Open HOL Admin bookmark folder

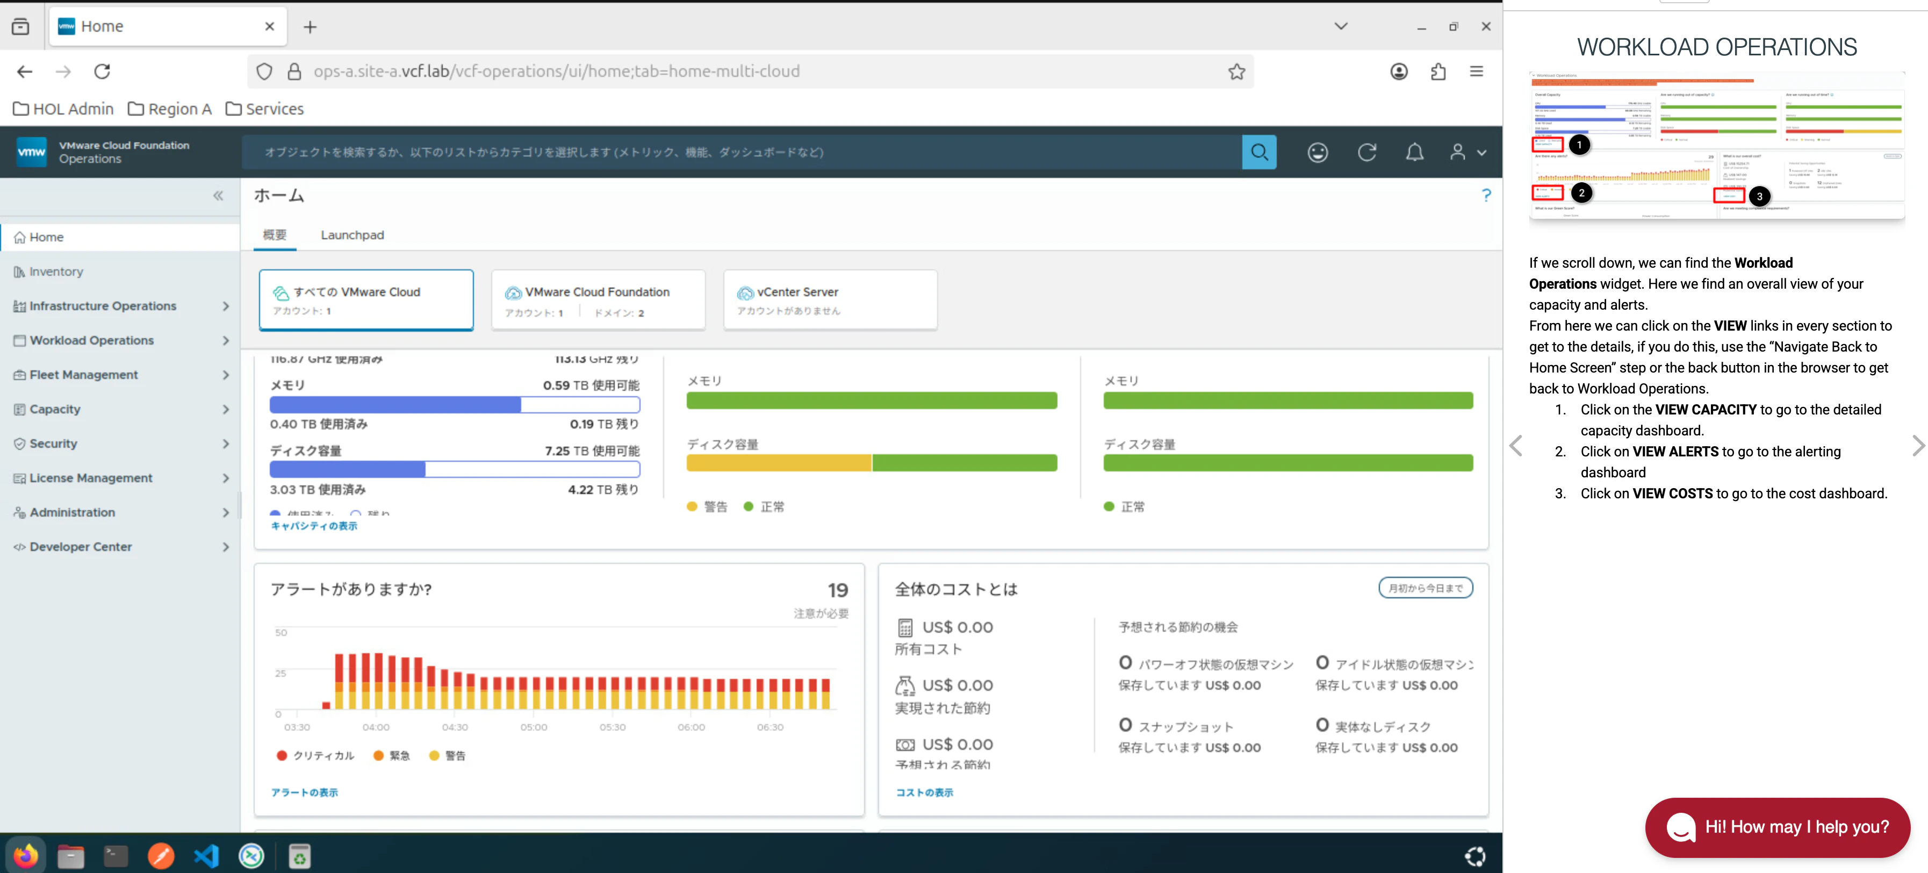(x=63, y=109)
